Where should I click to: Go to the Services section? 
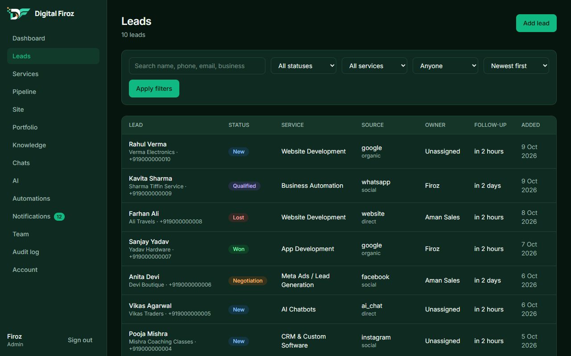click(53, 74)
